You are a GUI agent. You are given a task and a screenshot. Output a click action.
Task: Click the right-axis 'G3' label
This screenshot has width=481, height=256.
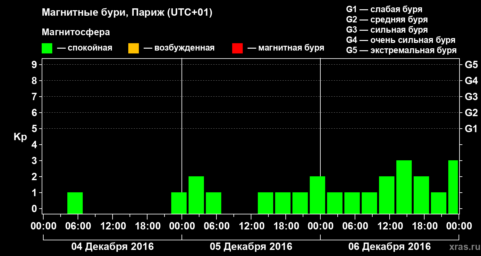(x=471, y=97)
